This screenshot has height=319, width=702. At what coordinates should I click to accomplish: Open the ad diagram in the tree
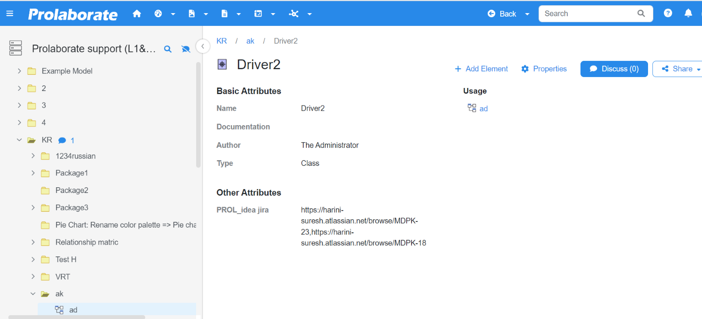tap(73, 310)
